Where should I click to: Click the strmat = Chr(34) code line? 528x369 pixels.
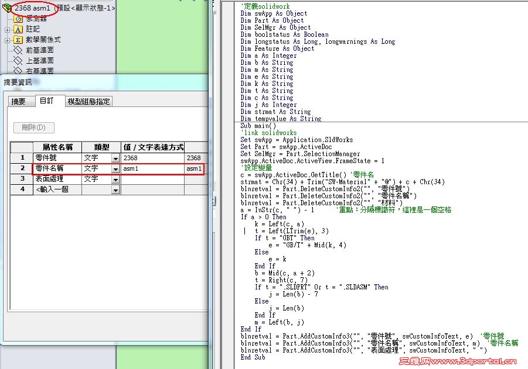click(343, 182)
